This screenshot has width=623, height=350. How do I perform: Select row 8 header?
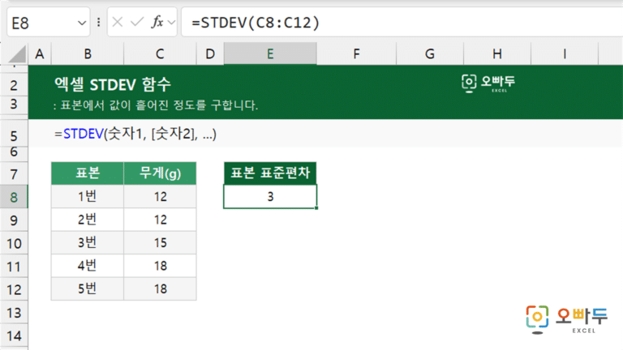click(x=14, y=197)
